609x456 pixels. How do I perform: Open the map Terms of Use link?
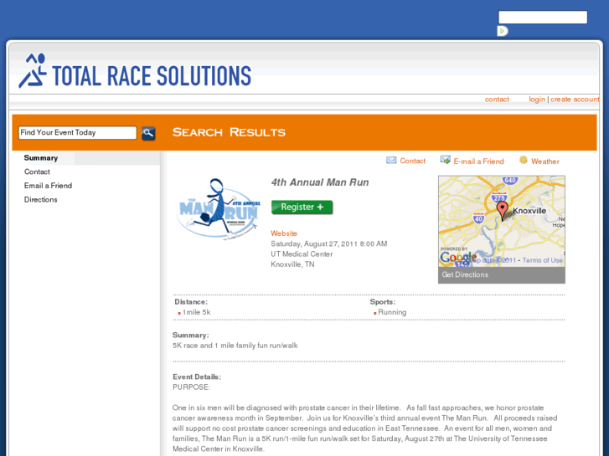[542, 260]
